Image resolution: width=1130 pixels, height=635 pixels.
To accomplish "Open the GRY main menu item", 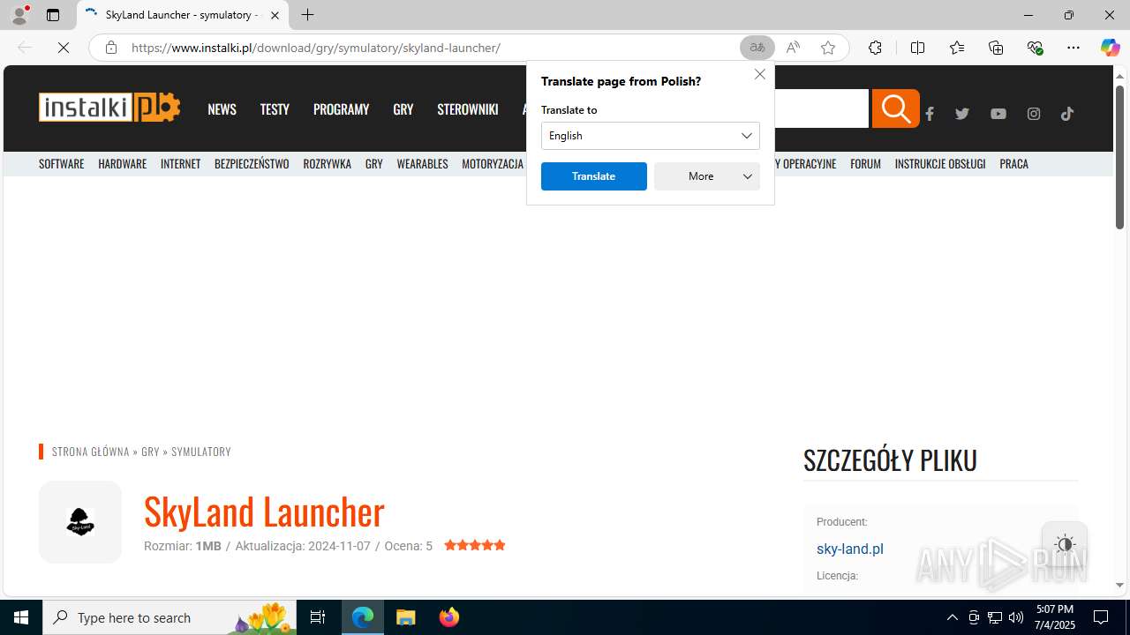I will click(x=403, y=109).
